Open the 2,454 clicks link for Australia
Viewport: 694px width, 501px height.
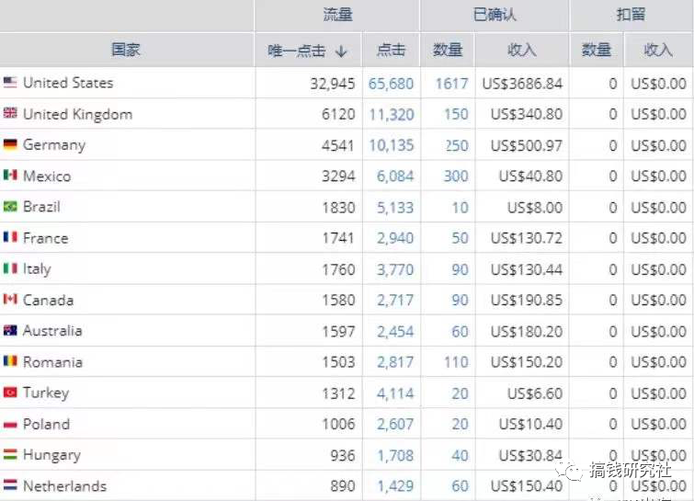(395, 332)
